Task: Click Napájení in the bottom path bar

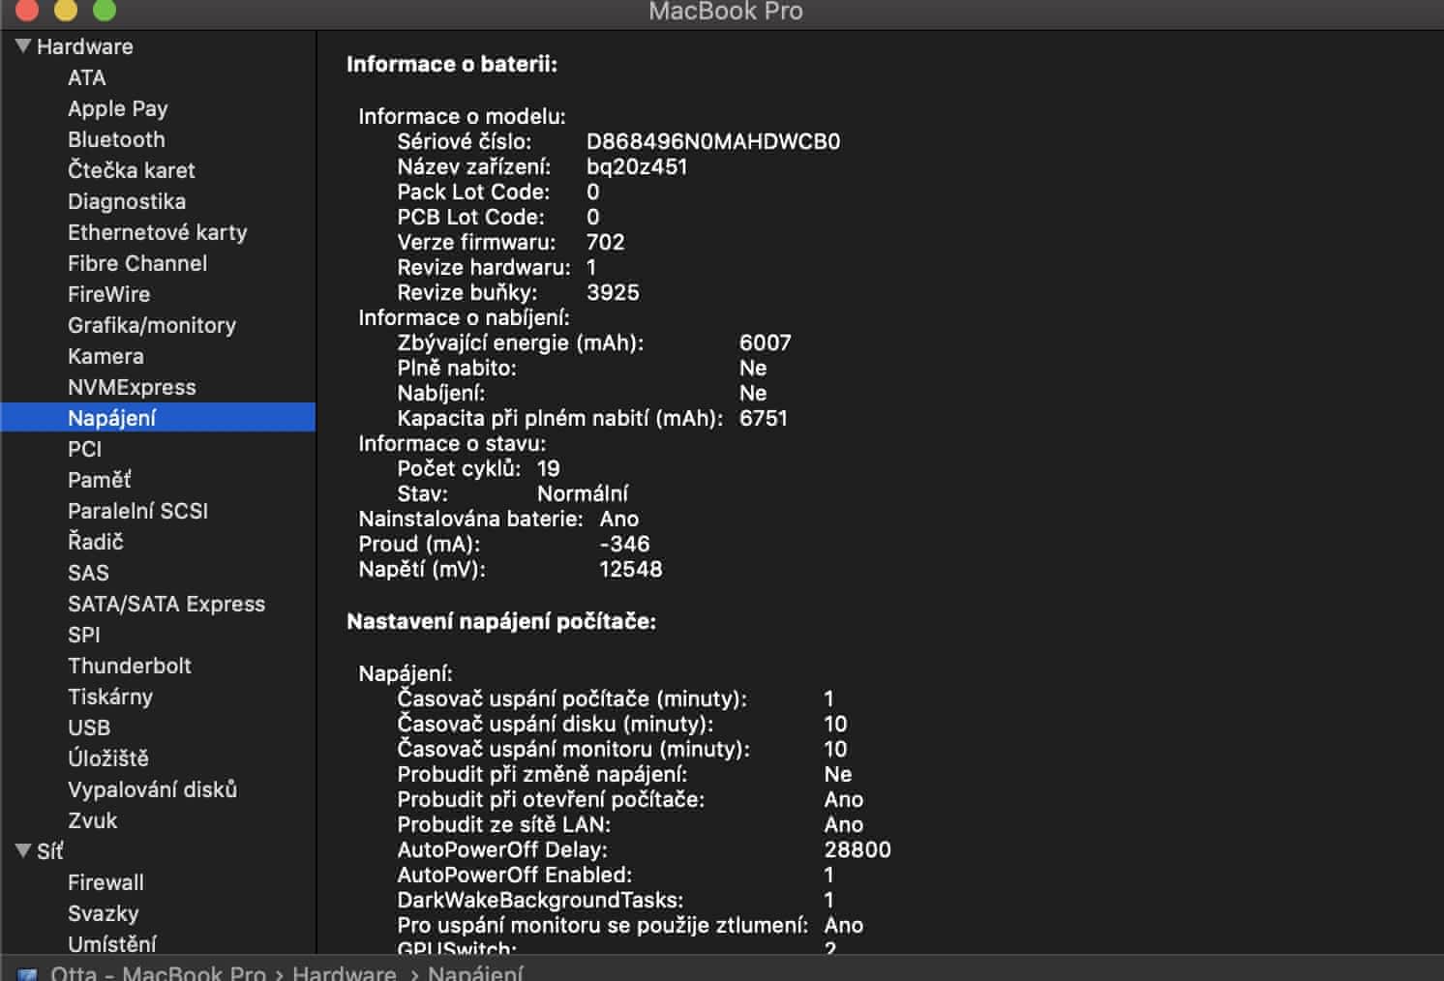Action: point(474,973)
